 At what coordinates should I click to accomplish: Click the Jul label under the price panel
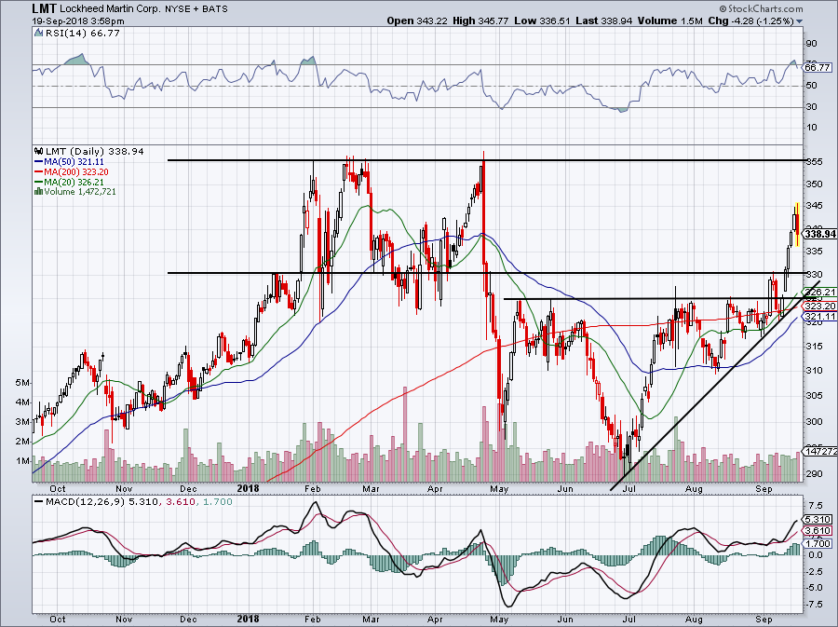[629, 488]
